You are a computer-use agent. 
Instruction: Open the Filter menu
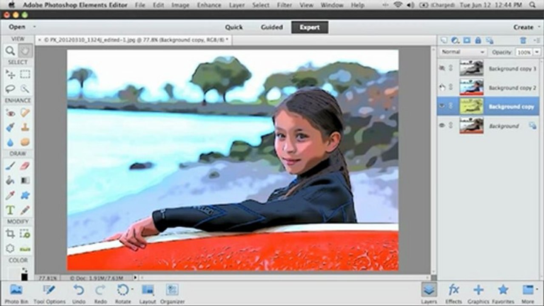(285, 5)
